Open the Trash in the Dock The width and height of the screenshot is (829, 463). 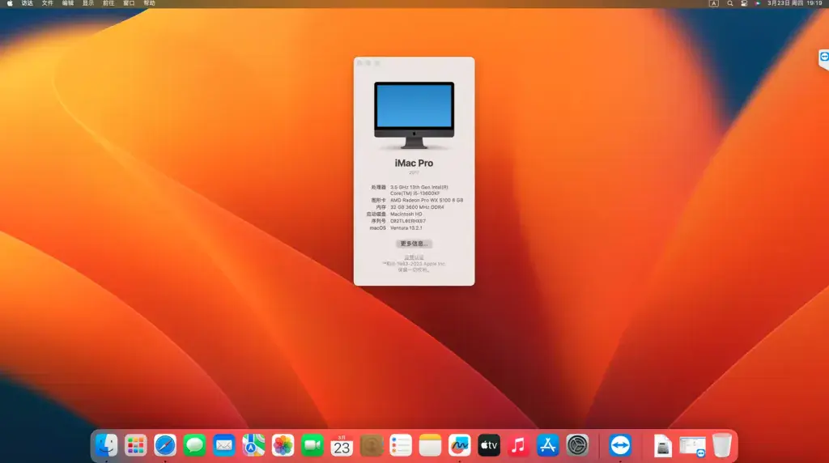tap(721, 445)
